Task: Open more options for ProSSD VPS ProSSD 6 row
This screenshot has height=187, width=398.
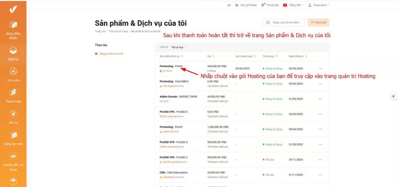Action: tap(320, 114)
